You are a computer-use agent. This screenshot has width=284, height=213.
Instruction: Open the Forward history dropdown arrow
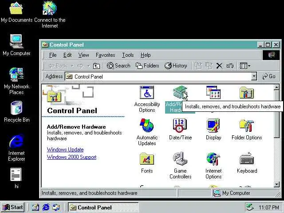(x=88, y=66)
